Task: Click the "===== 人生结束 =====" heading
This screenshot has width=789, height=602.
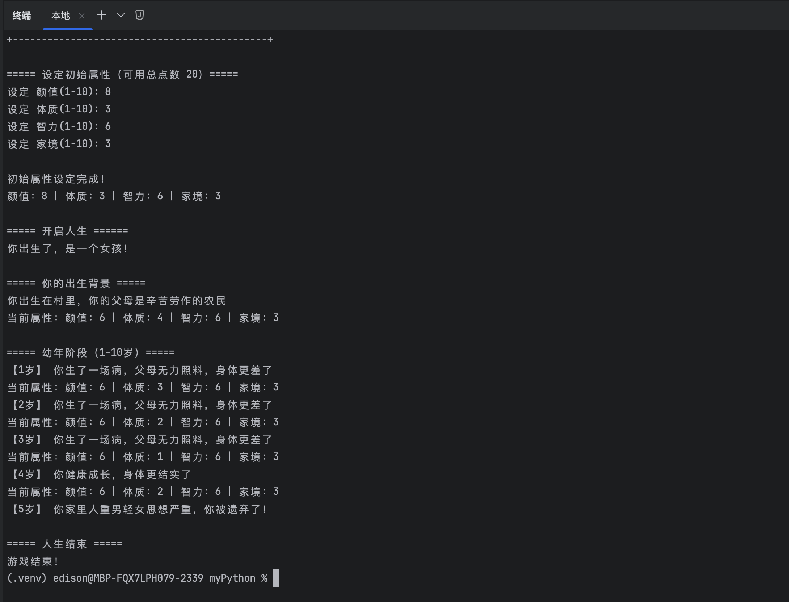Action: 64,543
